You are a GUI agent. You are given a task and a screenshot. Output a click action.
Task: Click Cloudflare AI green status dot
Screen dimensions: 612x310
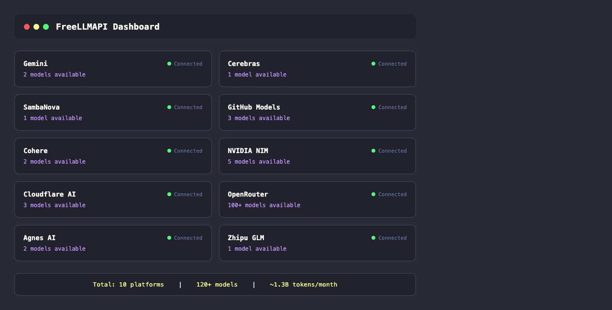click(169, 194)
